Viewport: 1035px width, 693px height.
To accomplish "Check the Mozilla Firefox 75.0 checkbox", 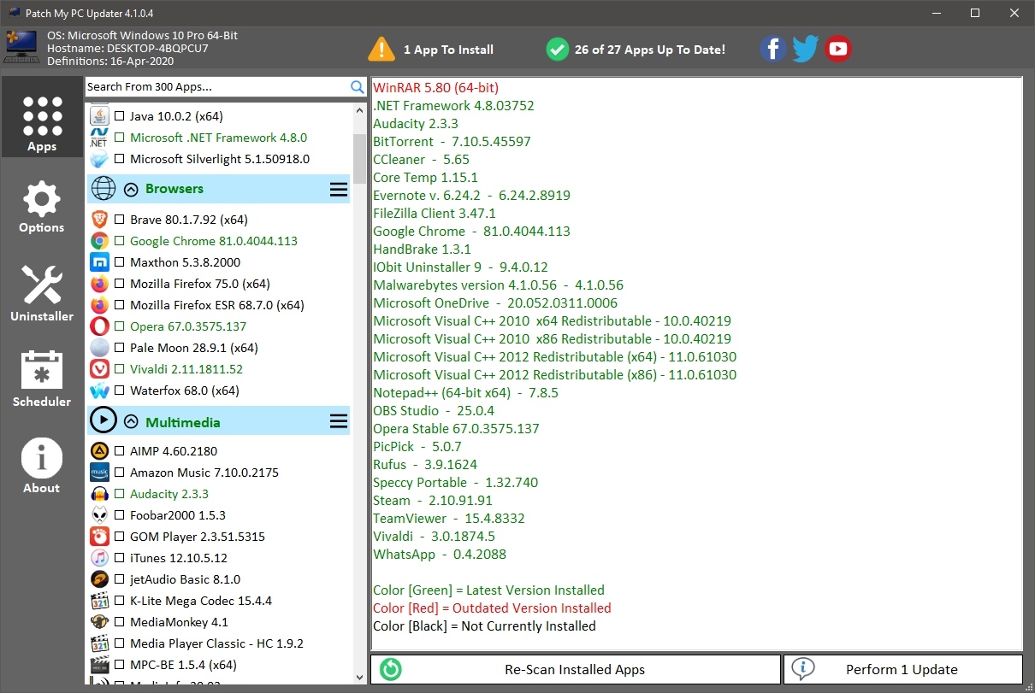I will 120,284.
